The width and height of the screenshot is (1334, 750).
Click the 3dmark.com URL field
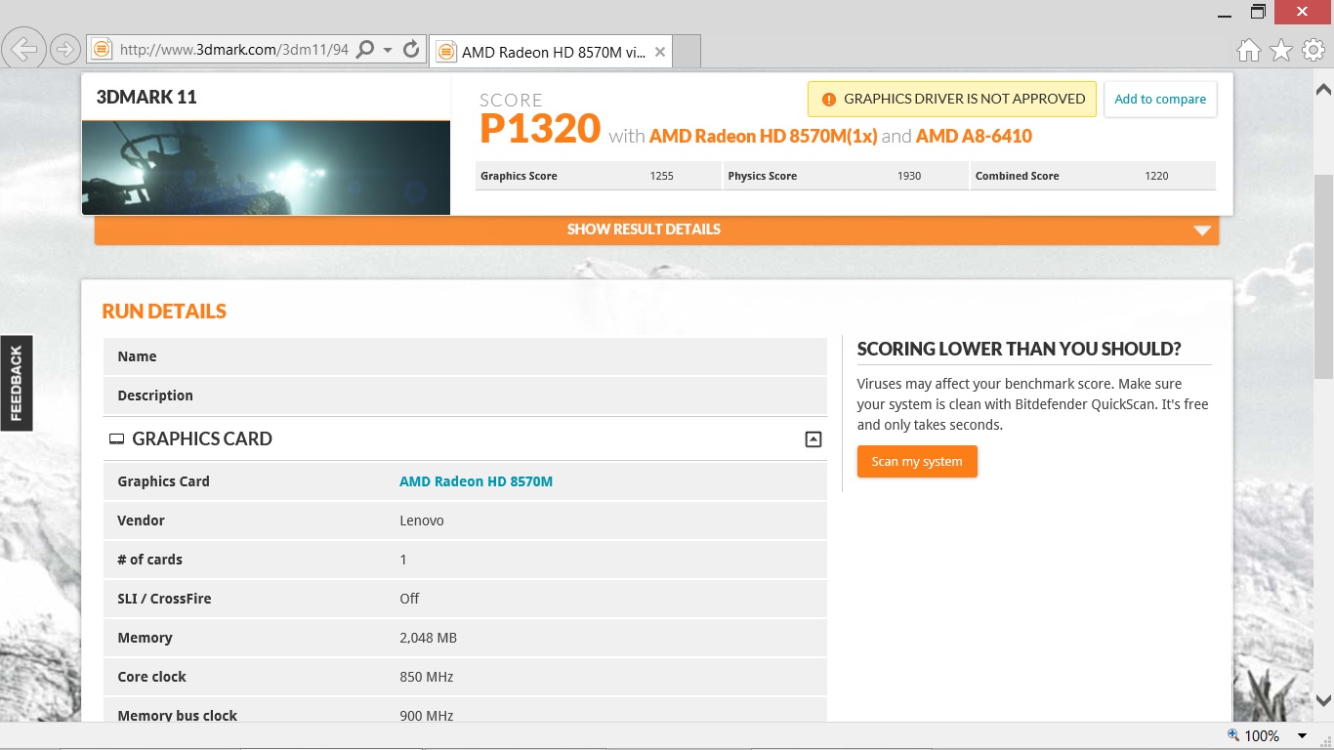(233, 49)
